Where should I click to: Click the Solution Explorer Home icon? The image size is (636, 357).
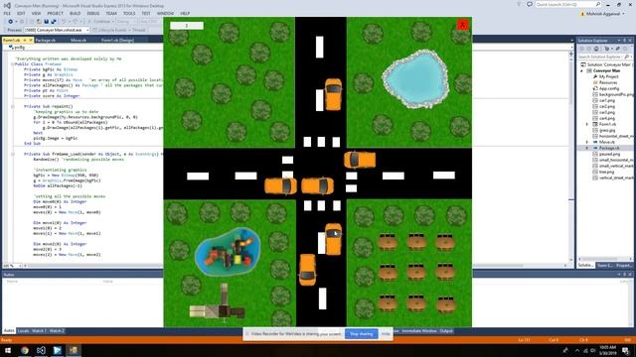click(596, 49)
